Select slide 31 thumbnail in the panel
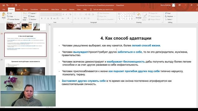This screenshot has width=198, height=111. pyautogui.click(x=25, y=67)
